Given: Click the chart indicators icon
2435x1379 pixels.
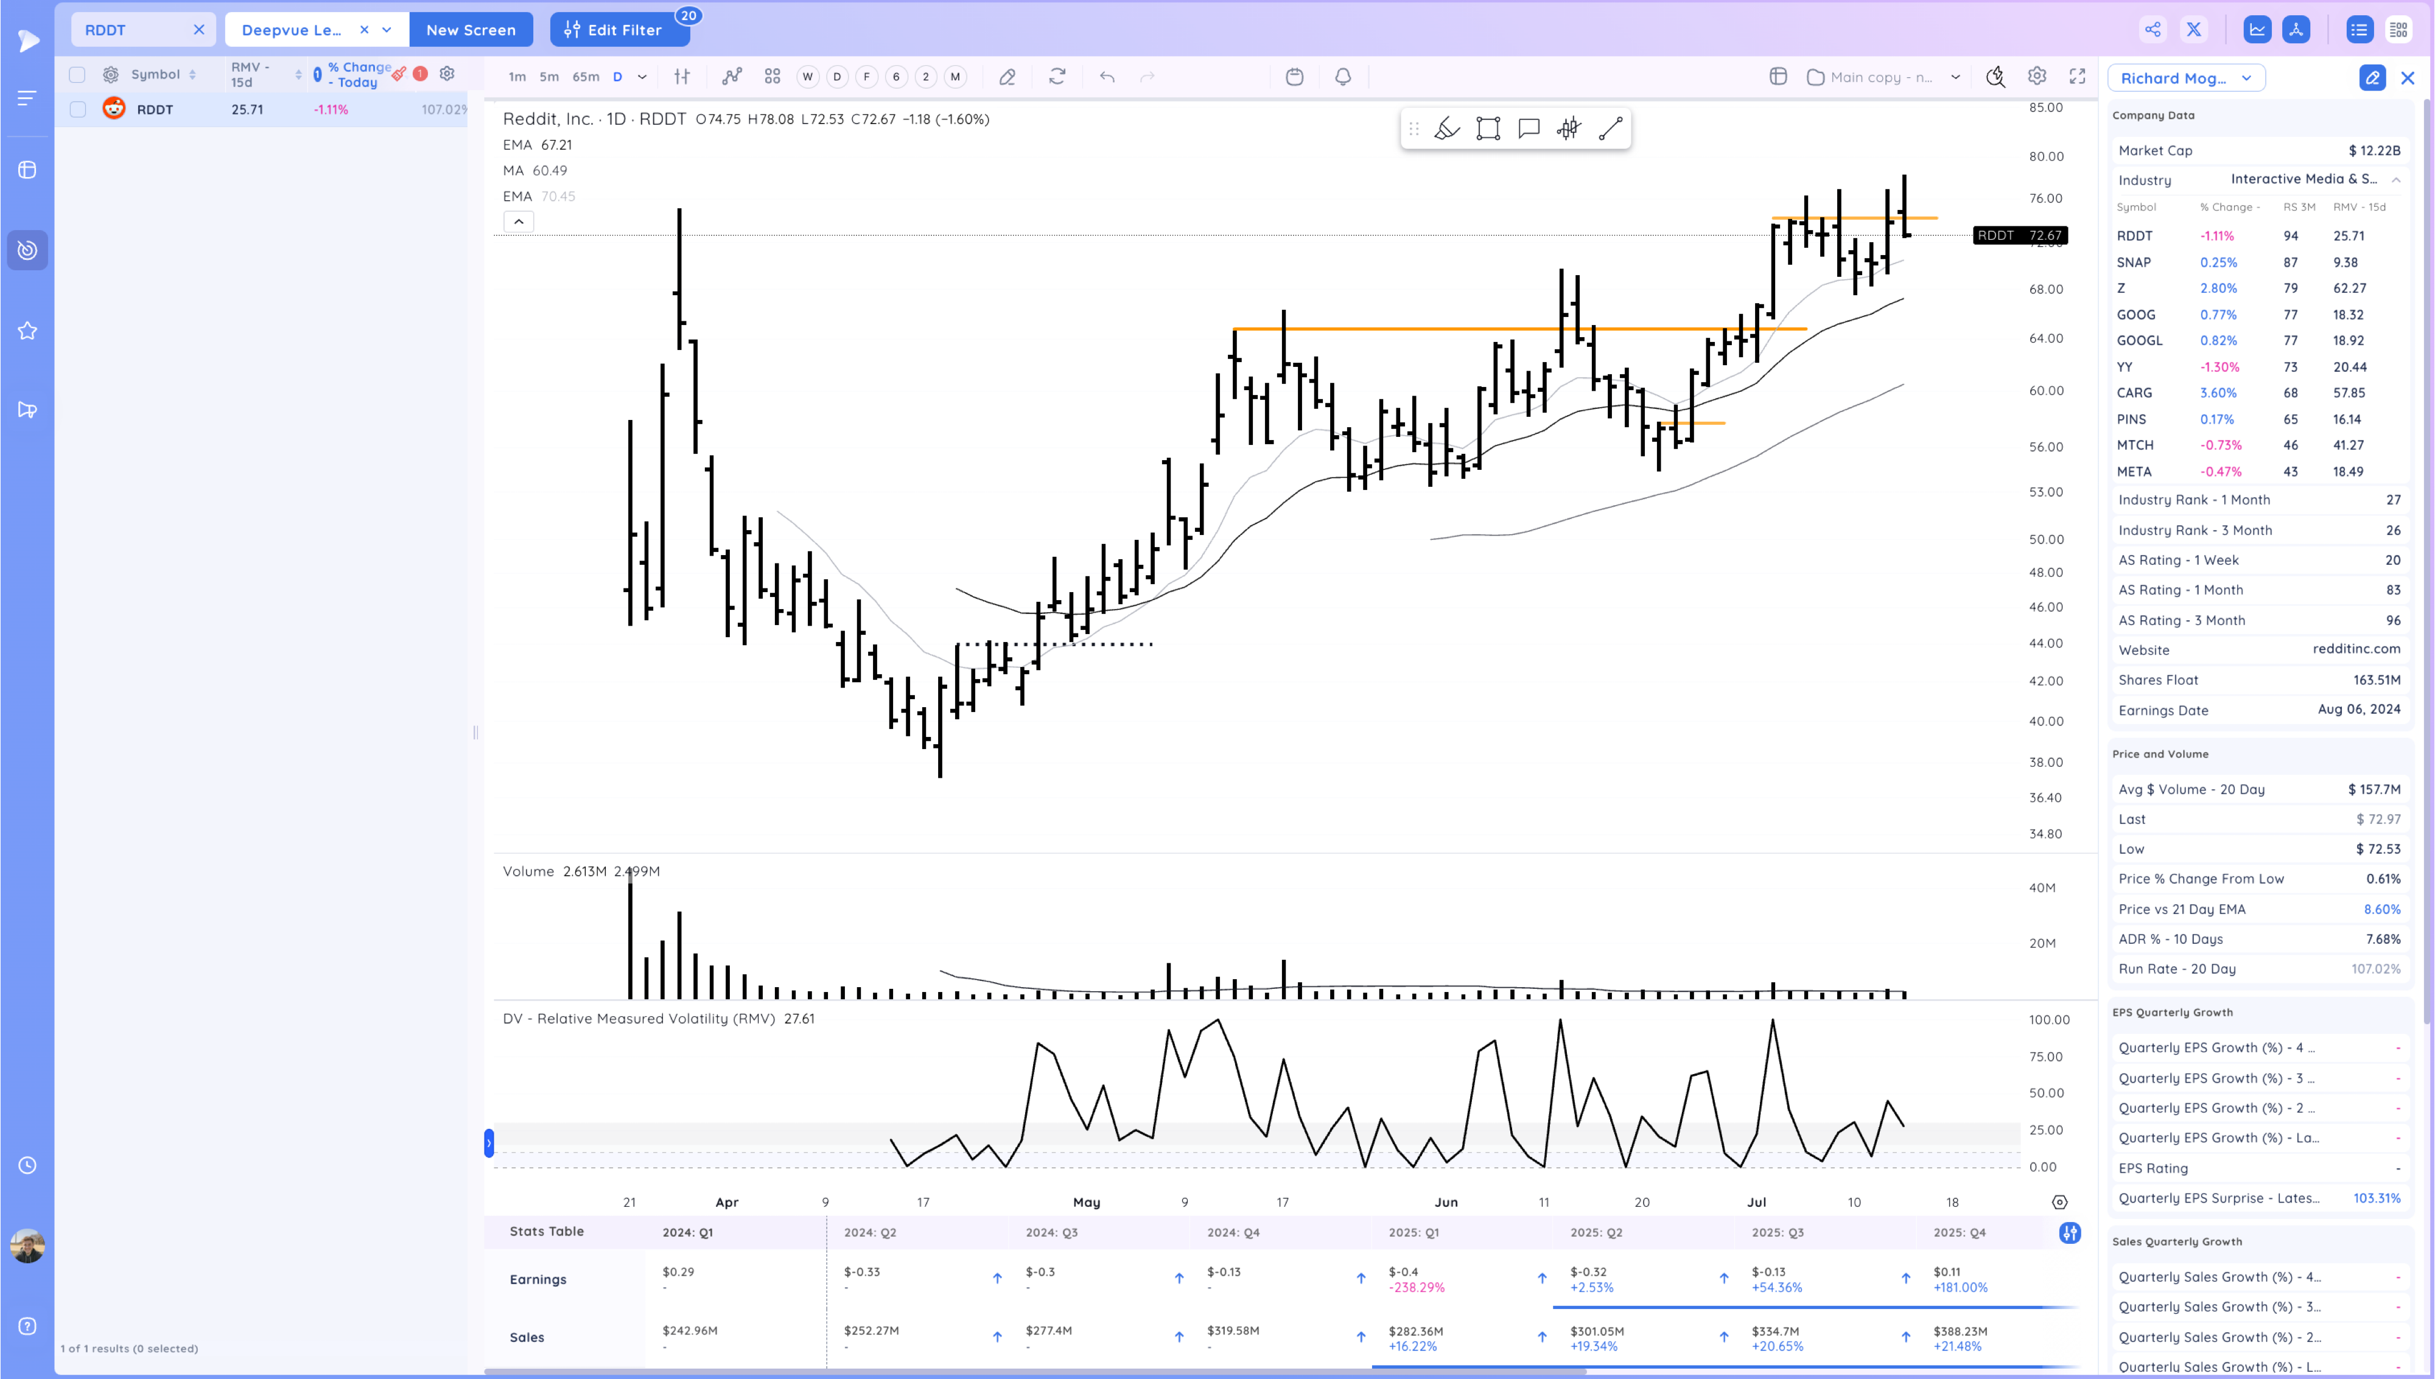Looking at the screenshot, I should click(x=731, y=77).
